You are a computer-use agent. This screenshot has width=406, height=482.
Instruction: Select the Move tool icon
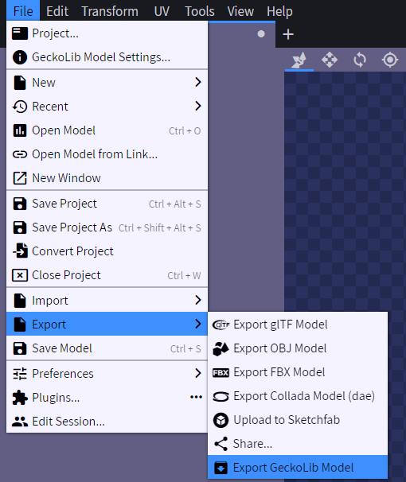pos(330,60)
